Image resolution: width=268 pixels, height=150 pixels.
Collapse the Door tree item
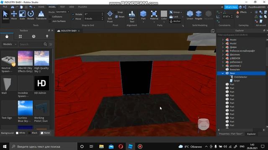223,73
